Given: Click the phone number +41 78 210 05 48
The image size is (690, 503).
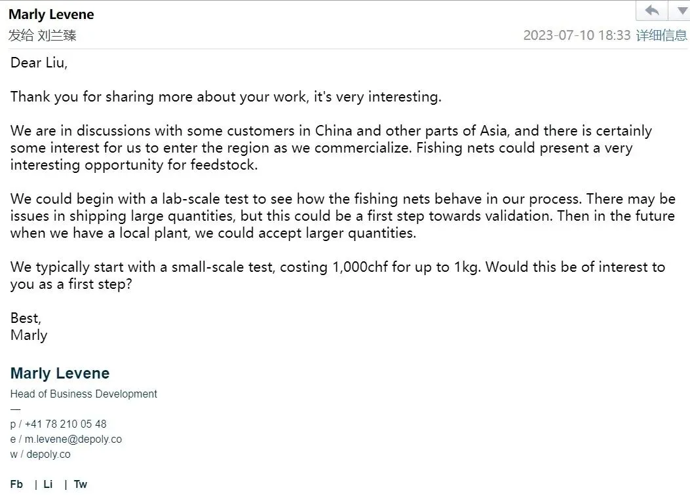Looking at the screenshot, I should pyautogui.click(x=66, y=424).
